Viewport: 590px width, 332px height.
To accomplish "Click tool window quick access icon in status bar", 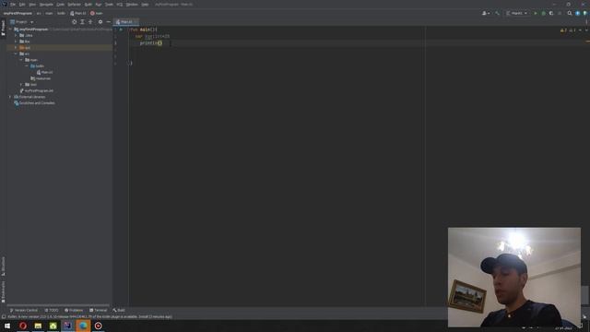I will [4, 316].
